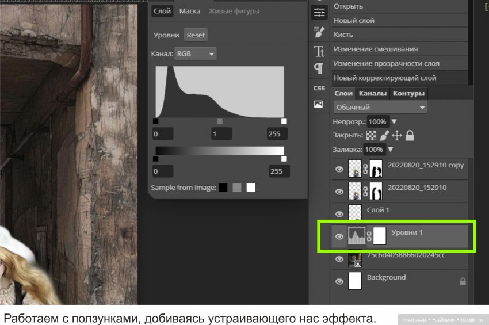Hide the Background layer

[339, 281]
